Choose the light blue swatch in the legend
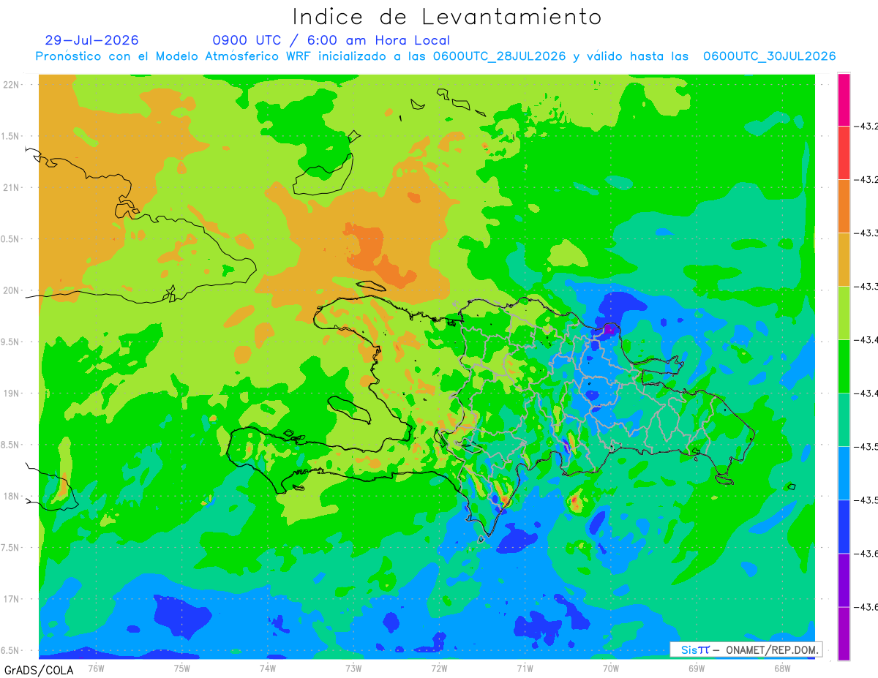The height and width of the screenshot is (678, 878). [844, 473]
